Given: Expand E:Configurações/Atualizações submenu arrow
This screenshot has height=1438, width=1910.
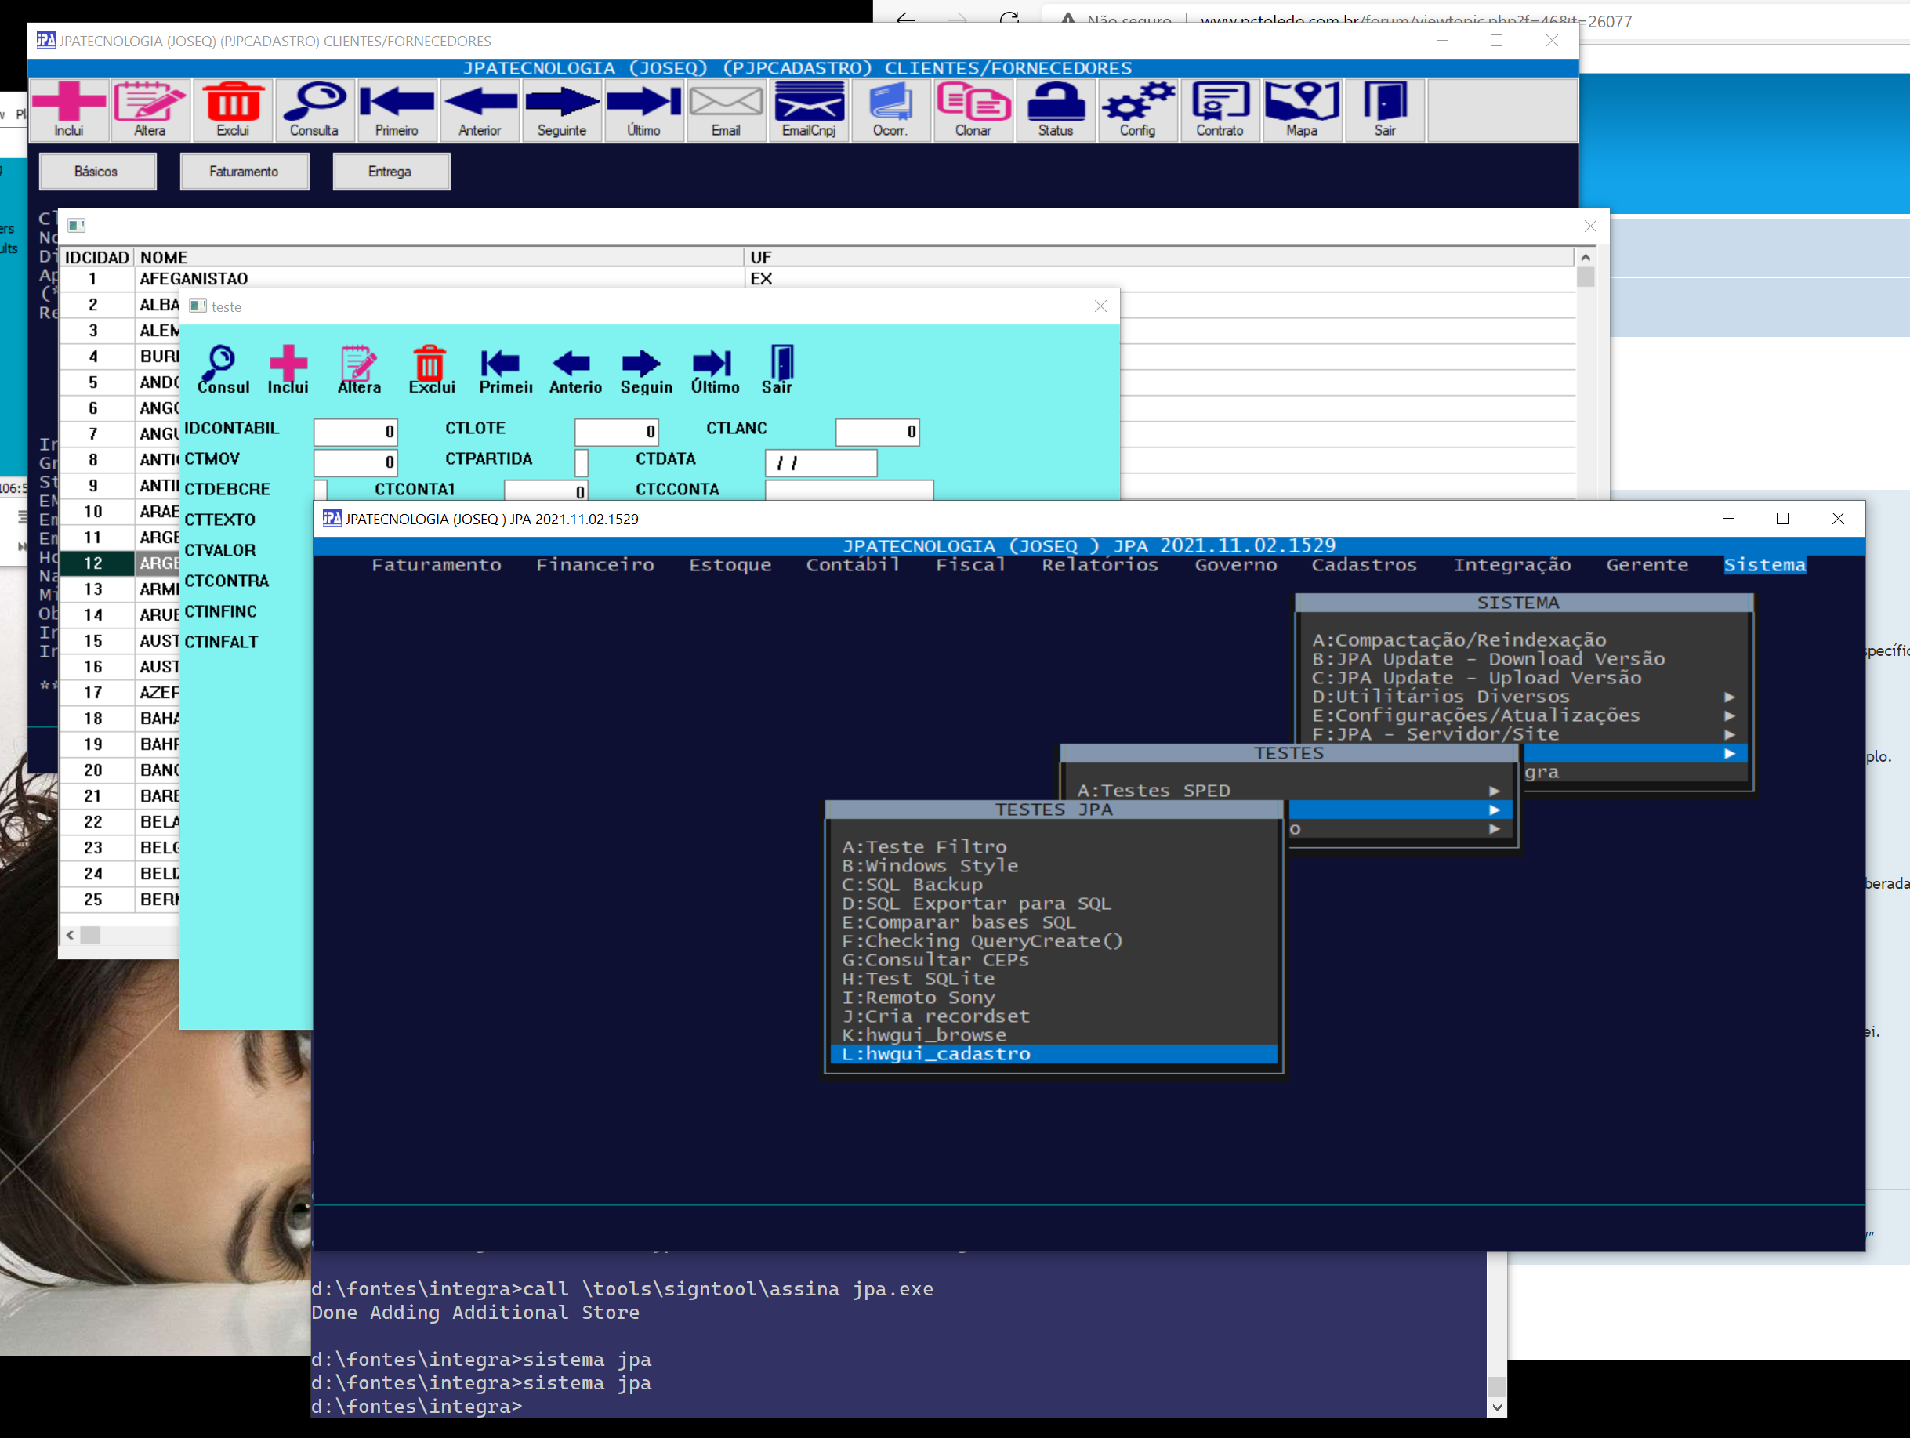Looking at the screenshot, I should 1729,715.
